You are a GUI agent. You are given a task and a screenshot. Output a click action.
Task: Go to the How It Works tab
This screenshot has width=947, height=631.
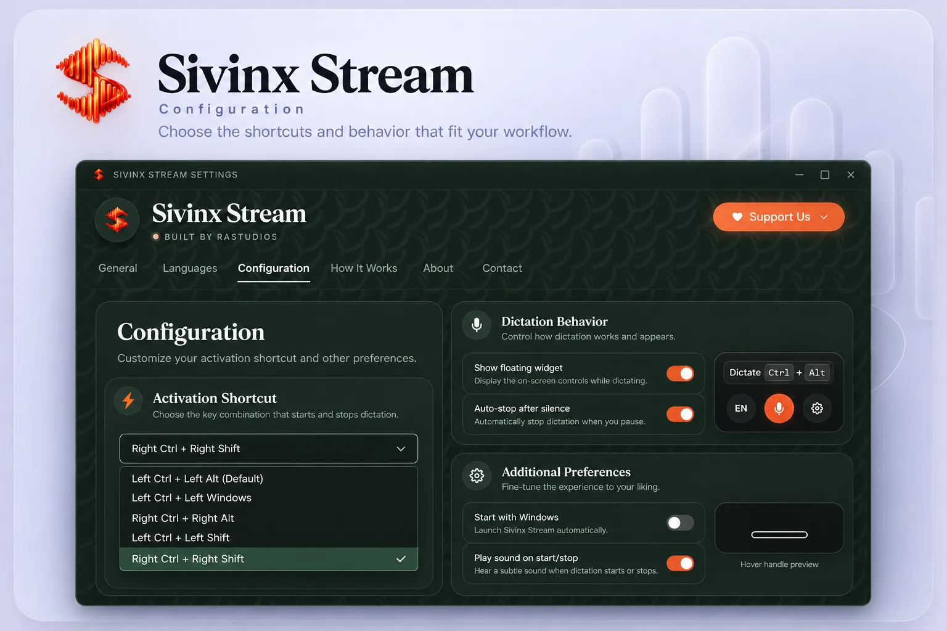(x=364, y=268)
